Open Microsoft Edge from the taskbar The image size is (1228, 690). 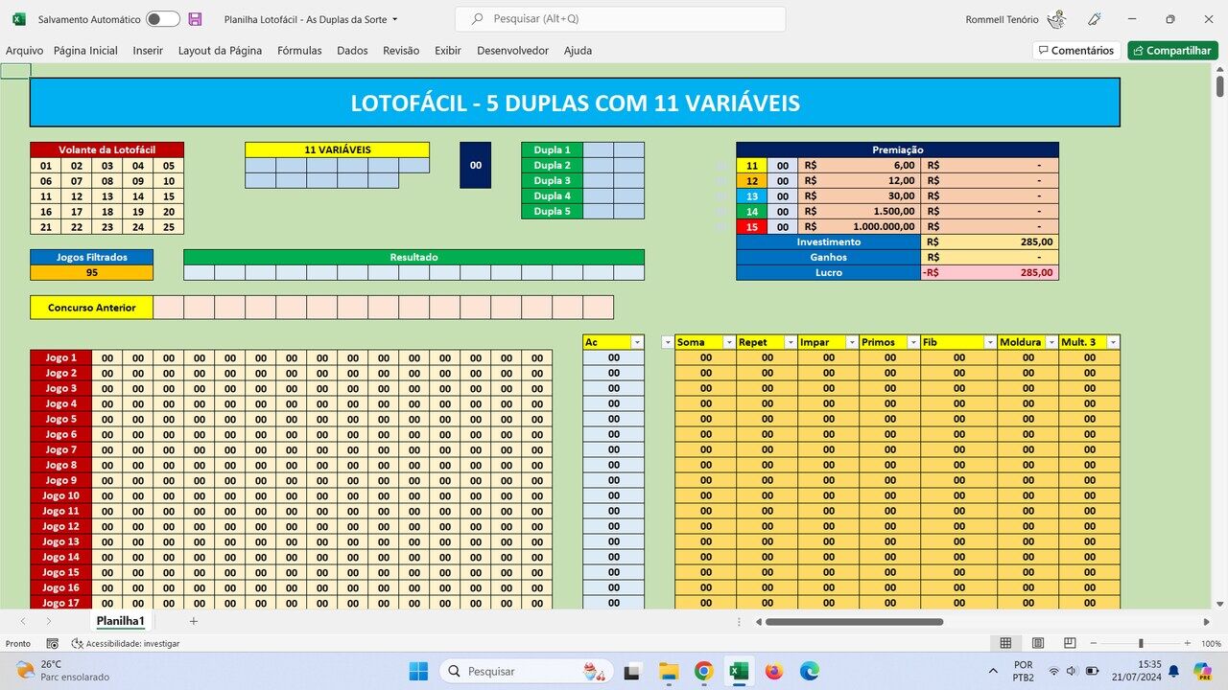click(810, 671)
